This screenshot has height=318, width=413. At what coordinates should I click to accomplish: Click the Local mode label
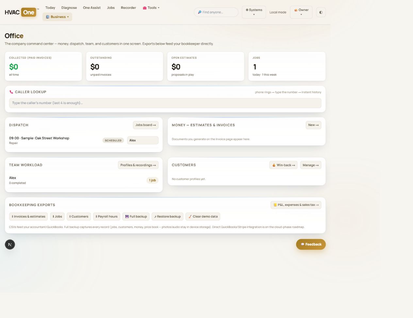278,12
